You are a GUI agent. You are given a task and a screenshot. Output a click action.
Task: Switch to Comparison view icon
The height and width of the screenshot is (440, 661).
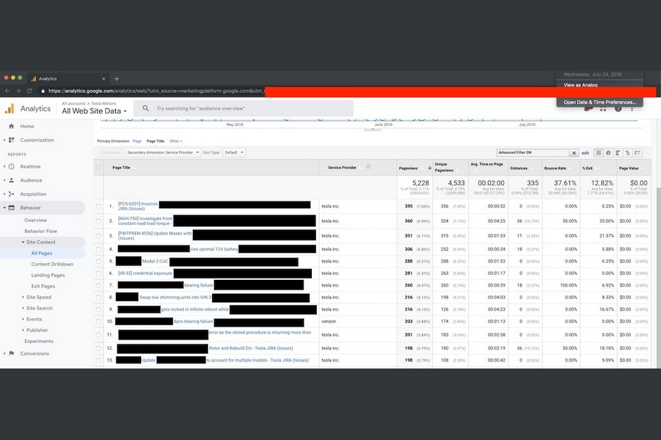(628, 153)
